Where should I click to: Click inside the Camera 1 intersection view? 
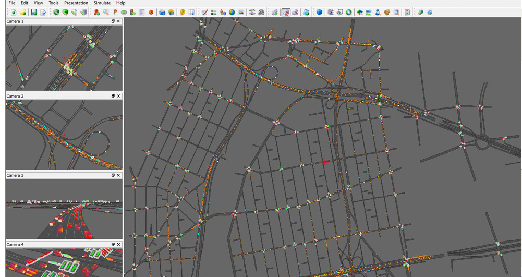click(x=64, y=57)
